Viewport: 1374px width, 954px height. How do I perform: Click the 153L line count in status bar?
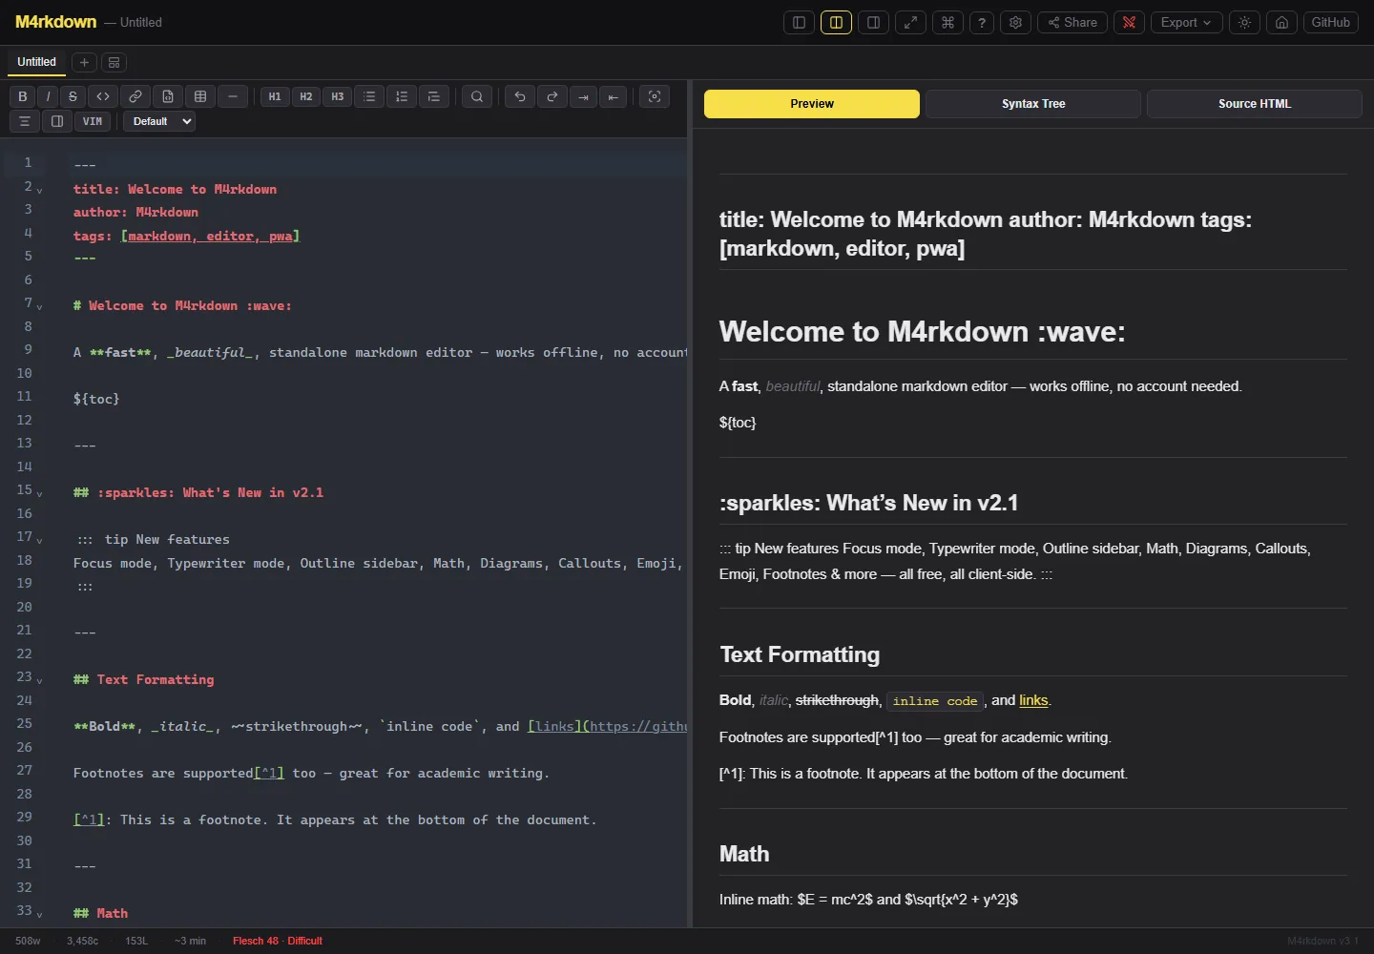(136, 941)
